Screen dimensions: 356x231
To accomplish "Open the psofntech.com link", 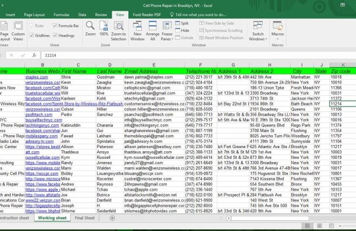I will pos(39,115).
